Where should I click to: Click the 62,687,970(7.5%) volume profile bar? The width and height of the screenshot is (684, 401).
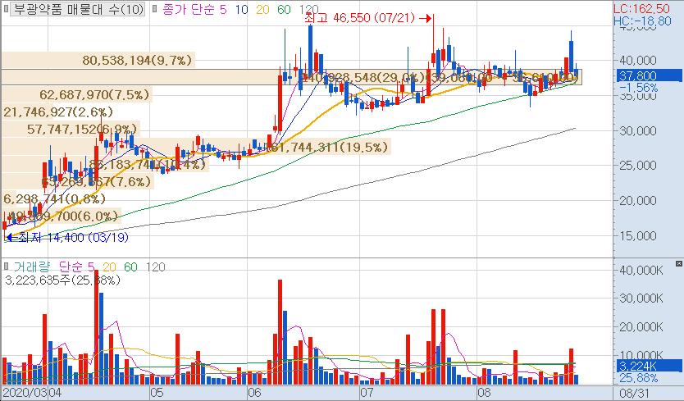[x=77, y=94]
